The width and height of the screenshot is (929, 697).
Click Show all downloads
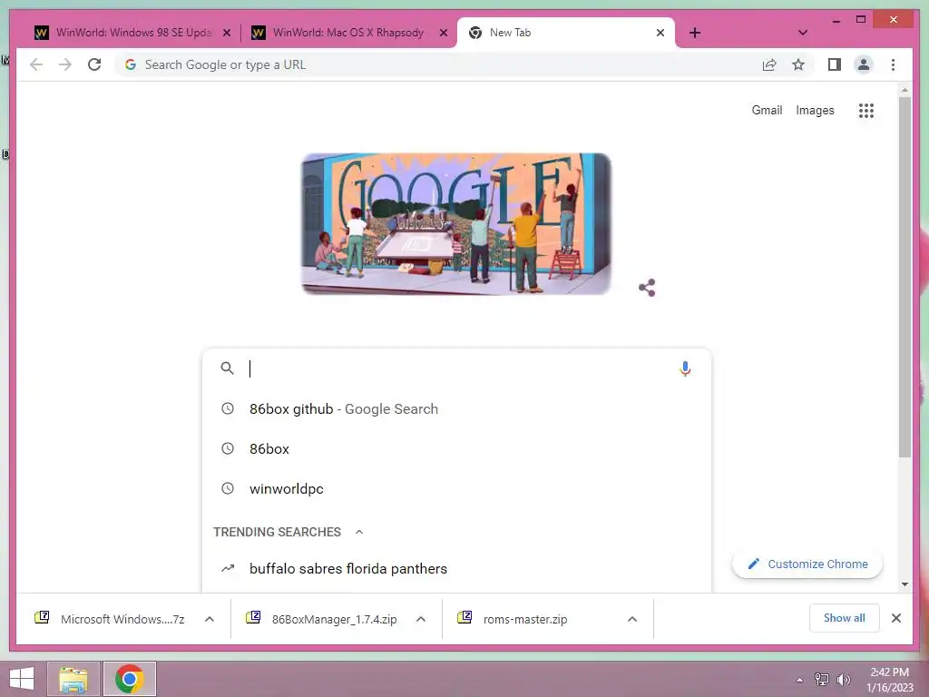[x=845, y=617]
